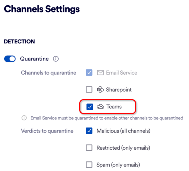Check Spam (only emails) verdict
Image resolution: width=189 pixels, height=171 pixels.
89,165
